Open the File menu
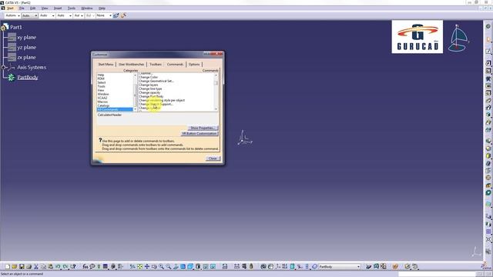Viewport: 493px width, 277px height. tap(22, 8)
